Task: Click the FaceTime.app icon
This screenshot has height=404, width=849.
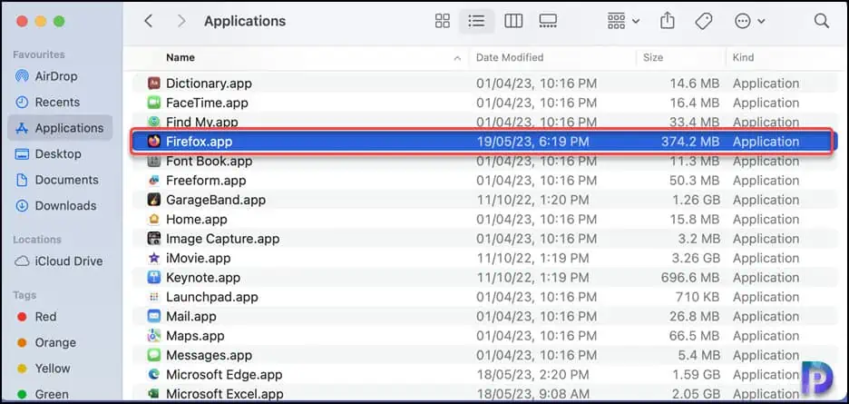Action: [x=154, y=103]
